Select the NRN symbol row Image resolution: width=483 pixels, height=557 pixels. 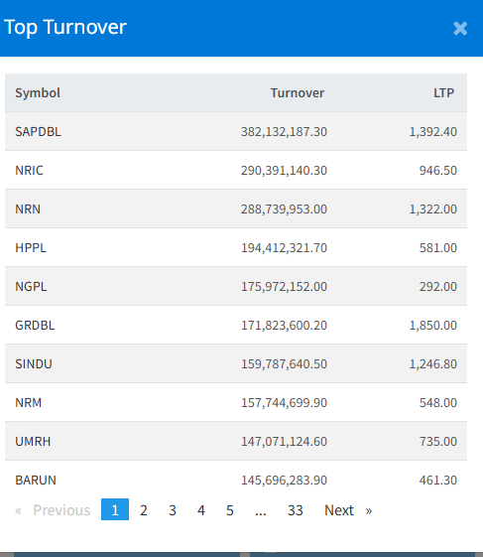(x=236, y=209)
